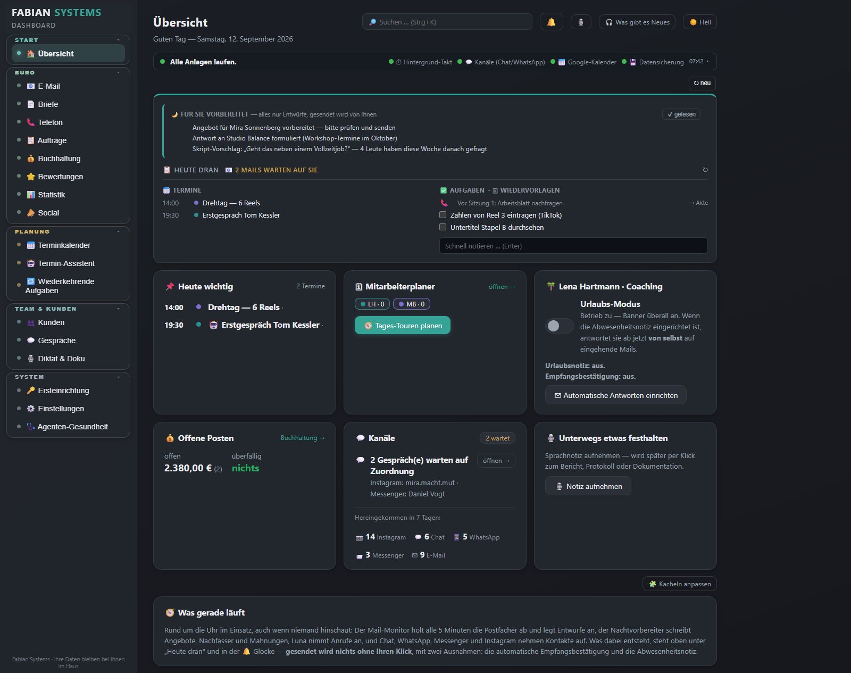Click Automatische Antworten einrichten
851x673 pixels.
pyautogui.click(x=616, y=395)
